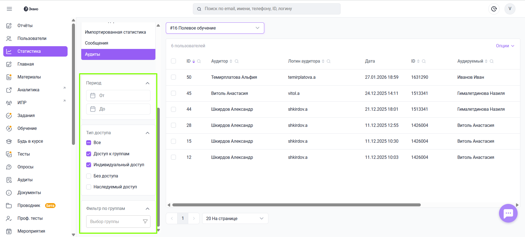Open the 20 На странице page size dropdown
525x237 pixels.
click(235, 218)
